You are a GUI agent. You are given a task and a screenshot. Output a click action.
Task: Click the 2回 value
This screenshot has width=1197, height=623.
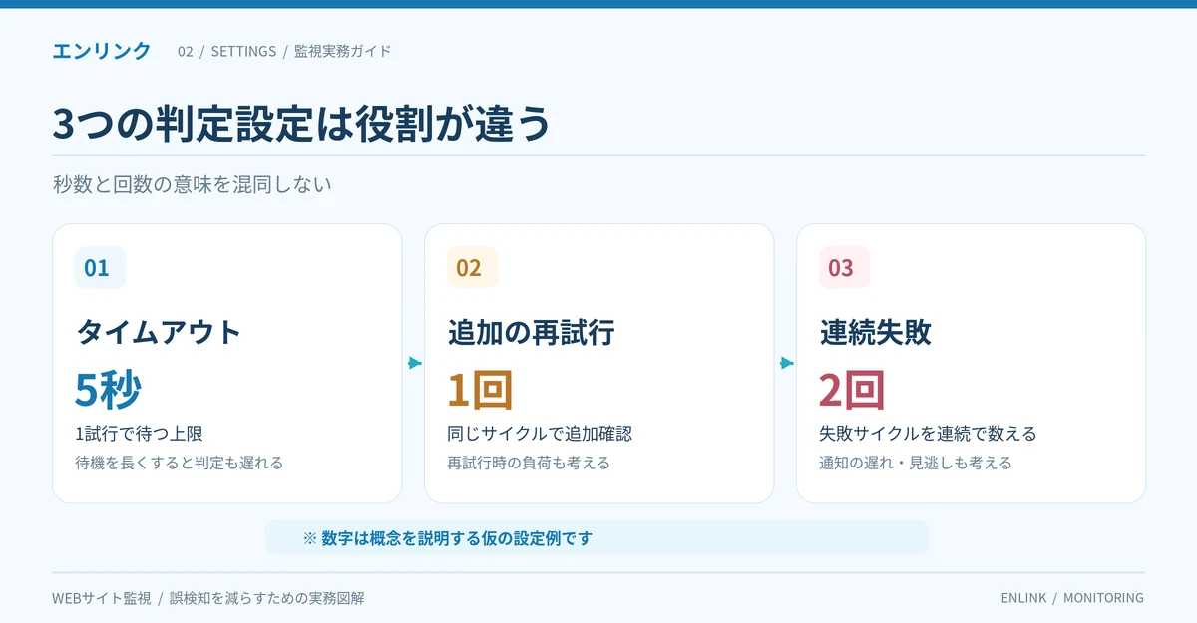click(852, 389)
